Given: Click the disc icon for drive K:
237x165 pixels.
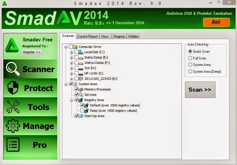Looking at the screenshot, I should [x=81, y=79].
